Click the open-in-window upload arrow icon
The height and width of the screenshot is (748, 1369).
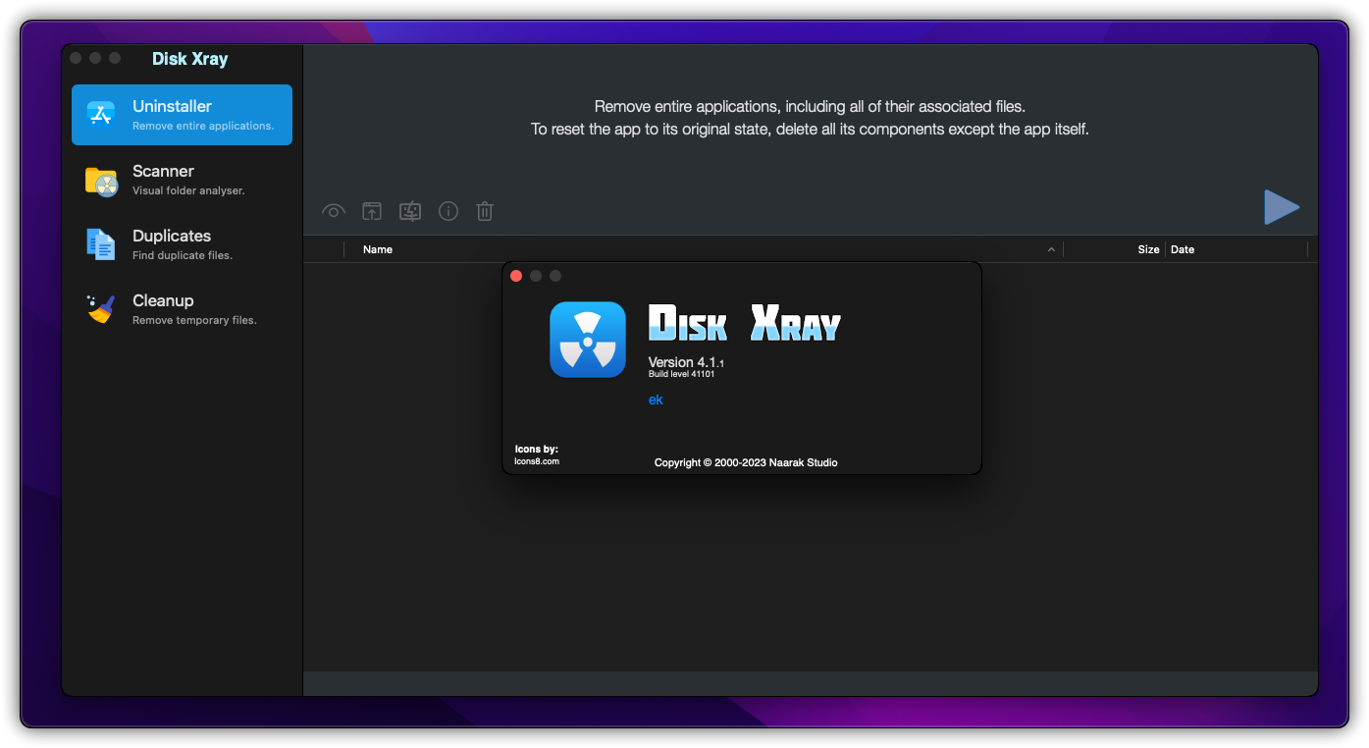point(372,211)
